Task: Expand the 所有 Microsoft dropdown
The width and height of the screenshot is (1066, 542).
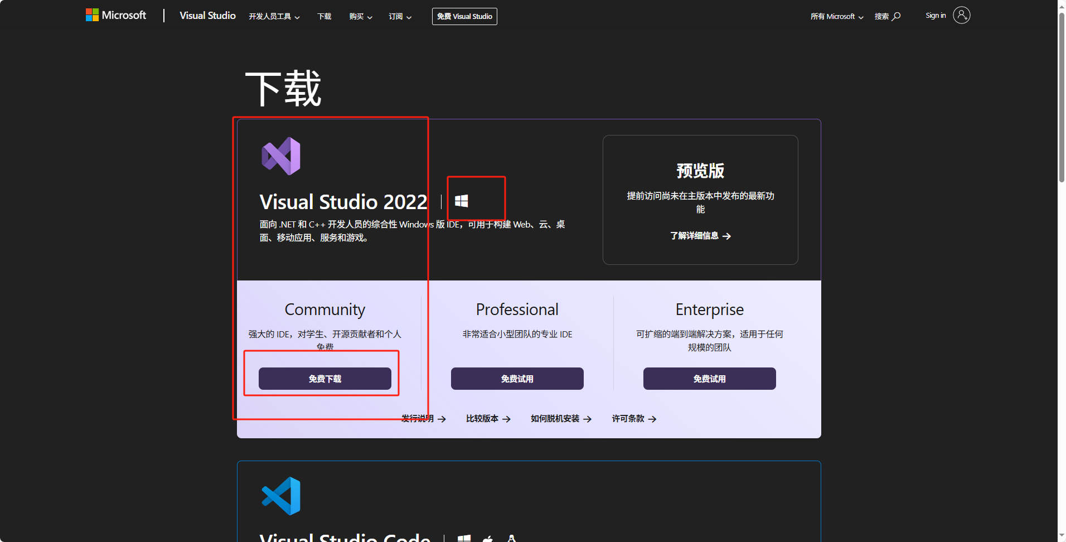Action: [x=837, y=17]
